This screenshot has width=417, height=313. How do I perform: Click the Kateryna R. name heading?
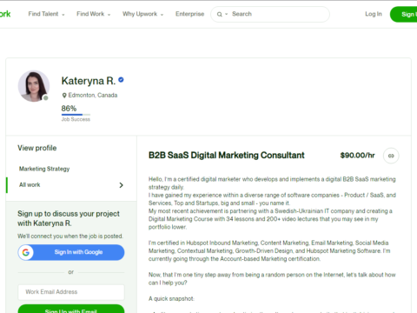click(x=89, y=81)
